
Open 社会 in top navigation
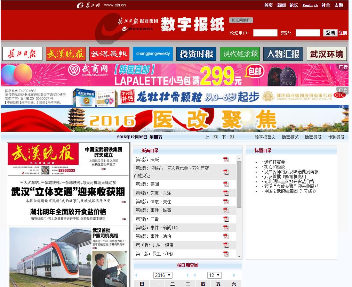[x=326, y=5]
